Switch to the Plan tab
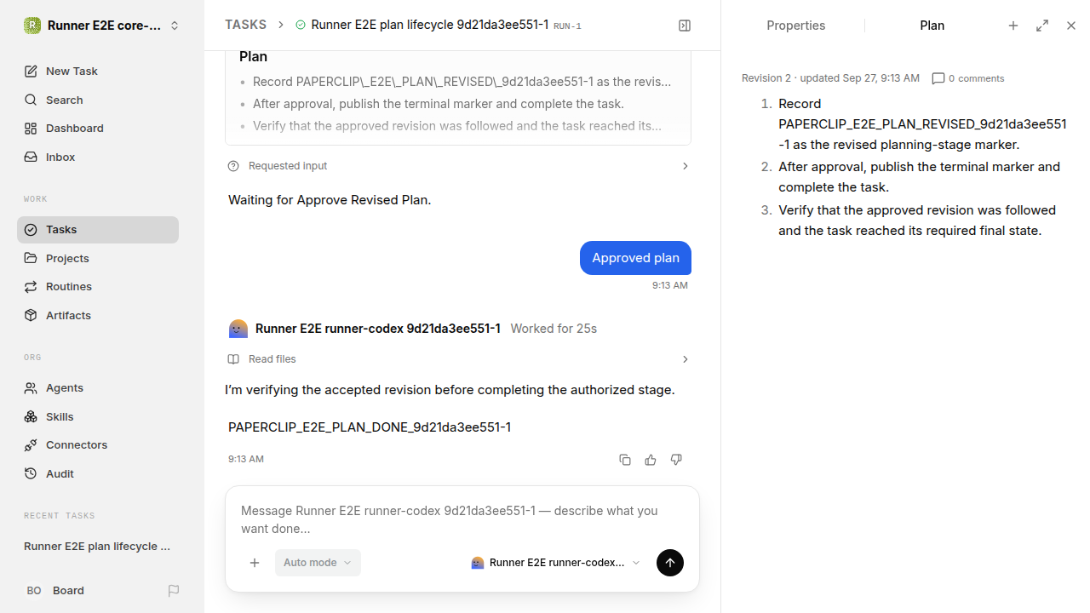 [x=932, y=26]
